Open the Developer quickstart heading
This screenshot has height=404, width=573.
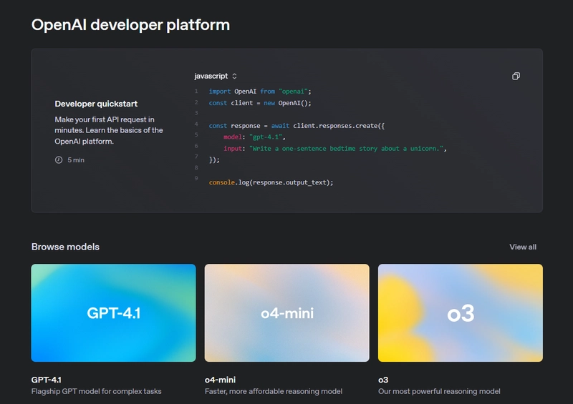(96, 104)
